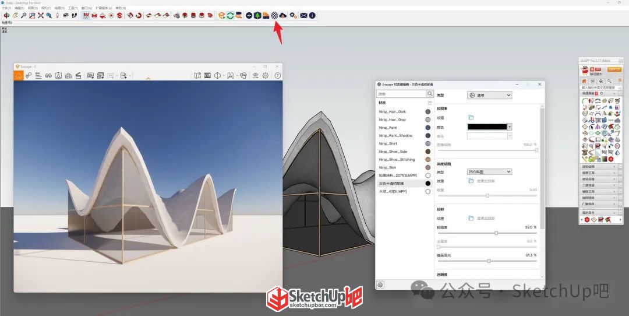
Task: Open the 工具(T) menu
Action: pyautogui.click(x=73, y=8)
